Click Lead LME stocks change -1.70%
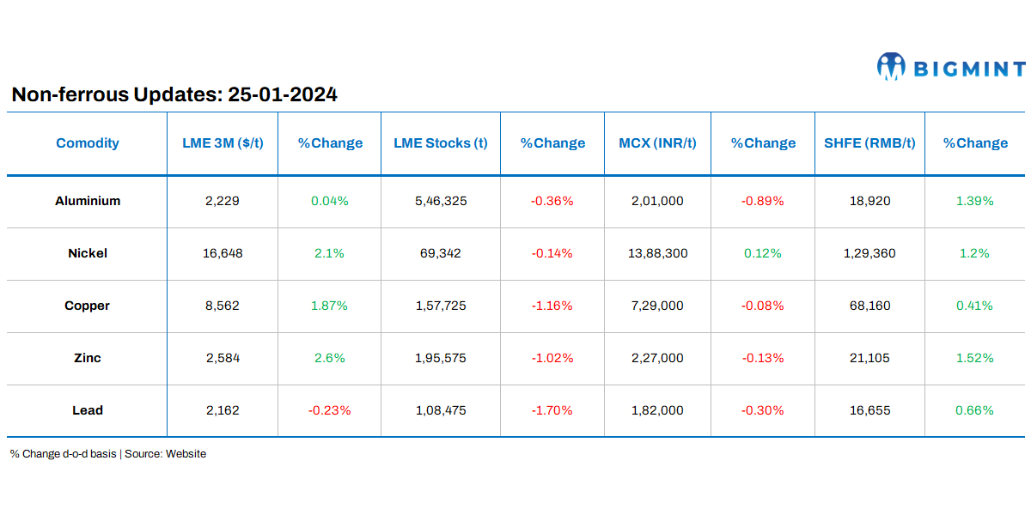Viewport: 1031px width, 515px height. tap(552, 410)
